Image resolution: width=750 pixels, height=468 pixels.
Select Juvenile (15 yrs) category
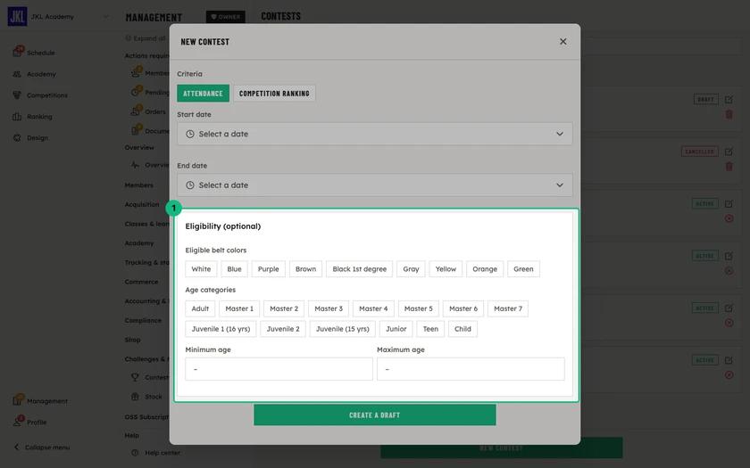(343, 329)
